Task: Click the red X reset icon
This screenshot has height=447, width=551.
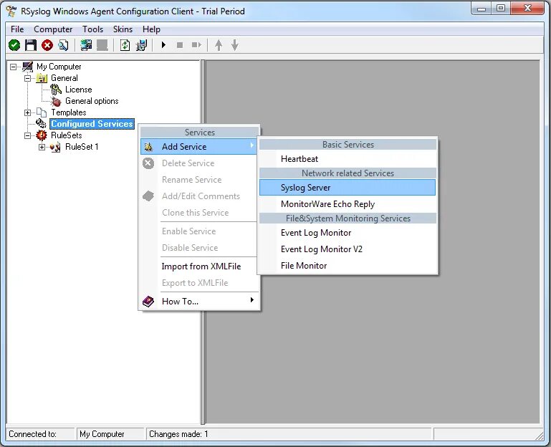Action: pyautogui.click(x=47, y=45)
